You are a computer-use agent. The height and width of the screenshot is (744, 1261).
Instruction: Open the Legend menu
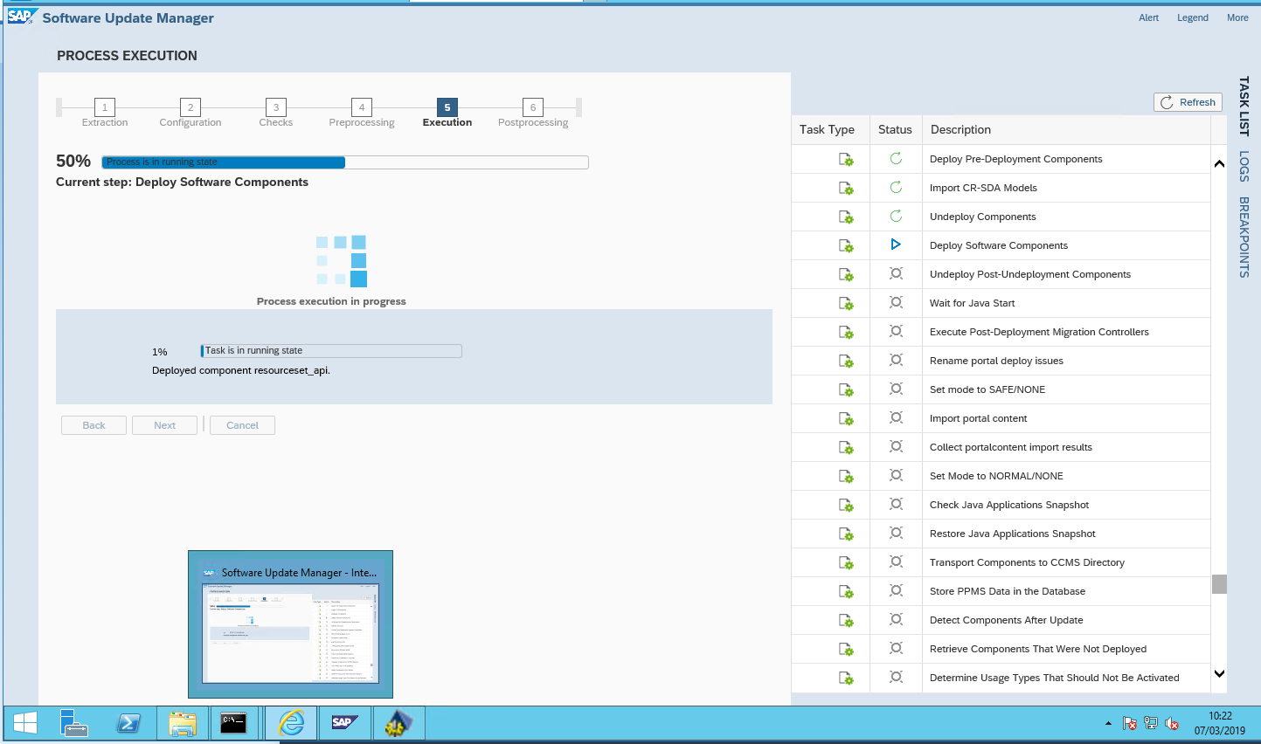(x=1192, y=17)
